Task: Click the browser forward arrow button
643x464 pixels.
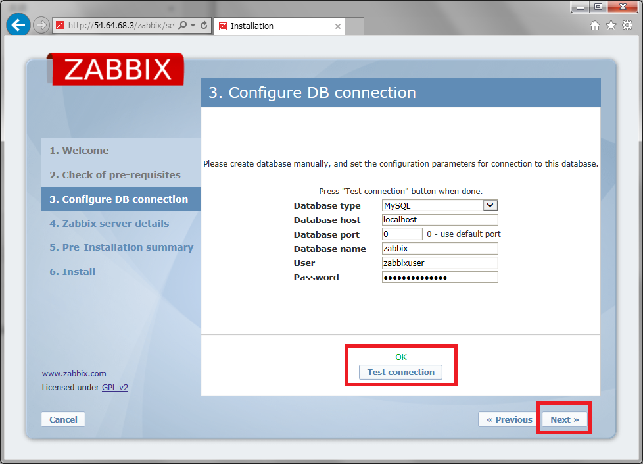Action: 41,26
